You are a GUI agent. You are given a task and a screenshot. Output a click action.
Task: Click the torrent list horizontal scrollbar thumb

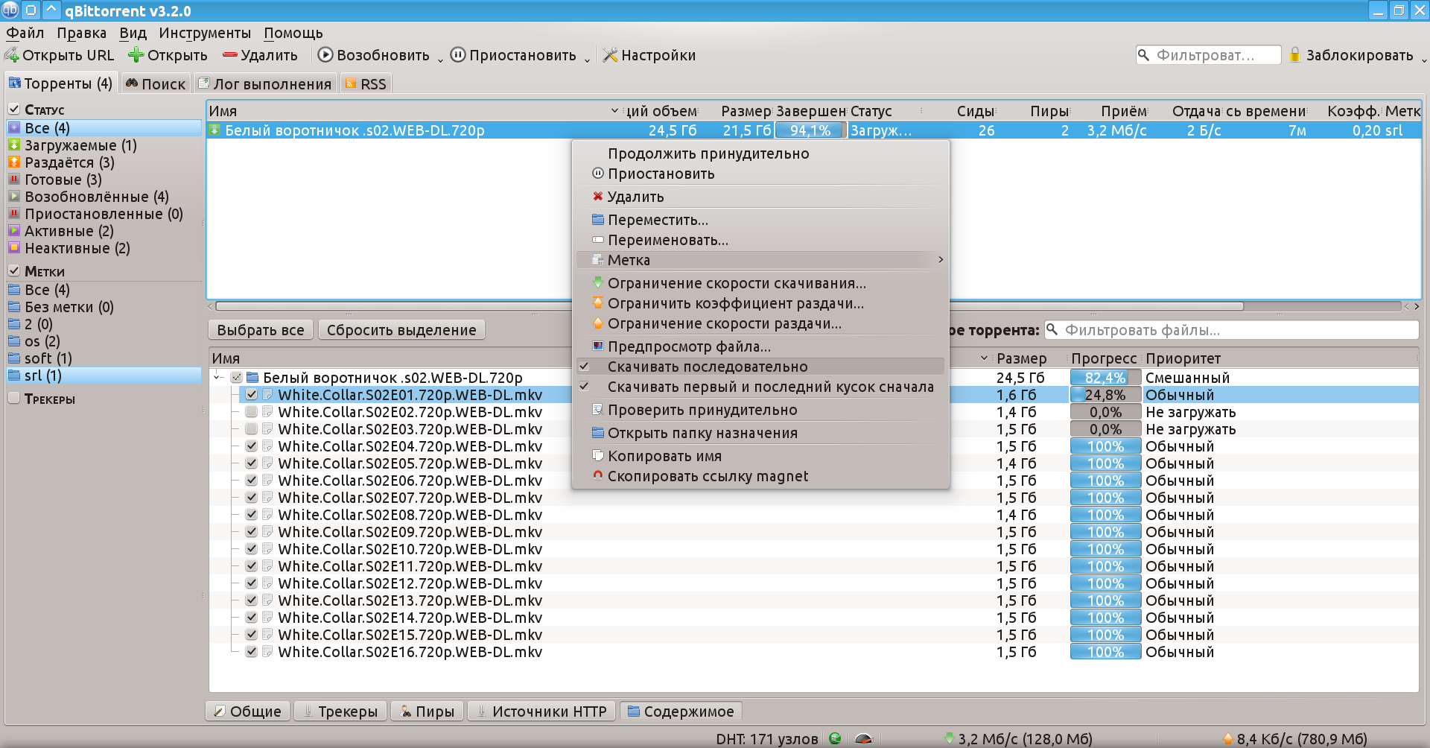coord(729,306)
